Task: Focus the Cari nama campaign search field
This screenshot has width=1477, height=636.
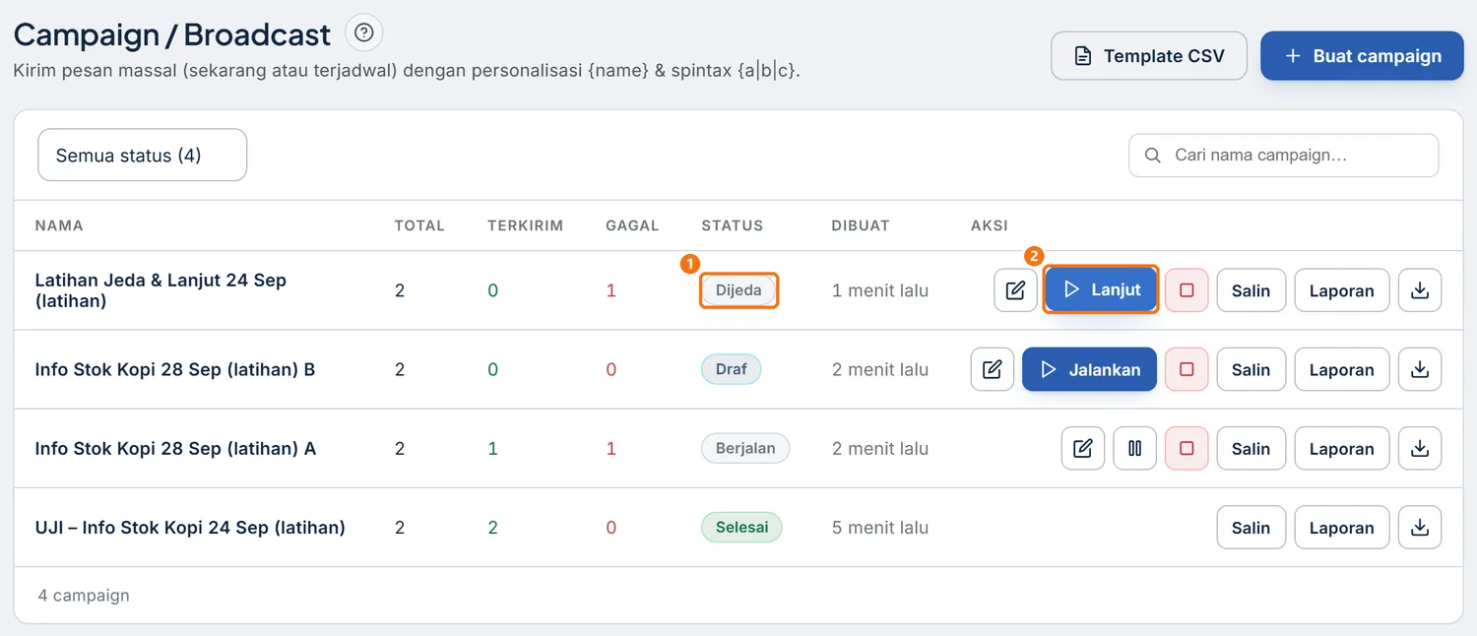Action: (x=1284, y=156)
